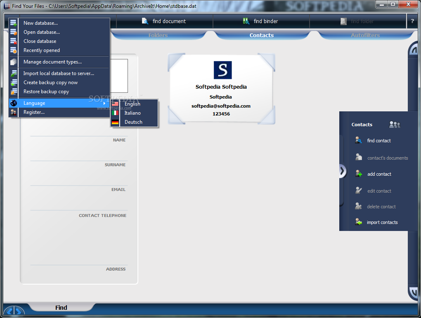Click the contact's documents icon
Viewport: 421px width, 318px height.
click(x=359, y=157)
